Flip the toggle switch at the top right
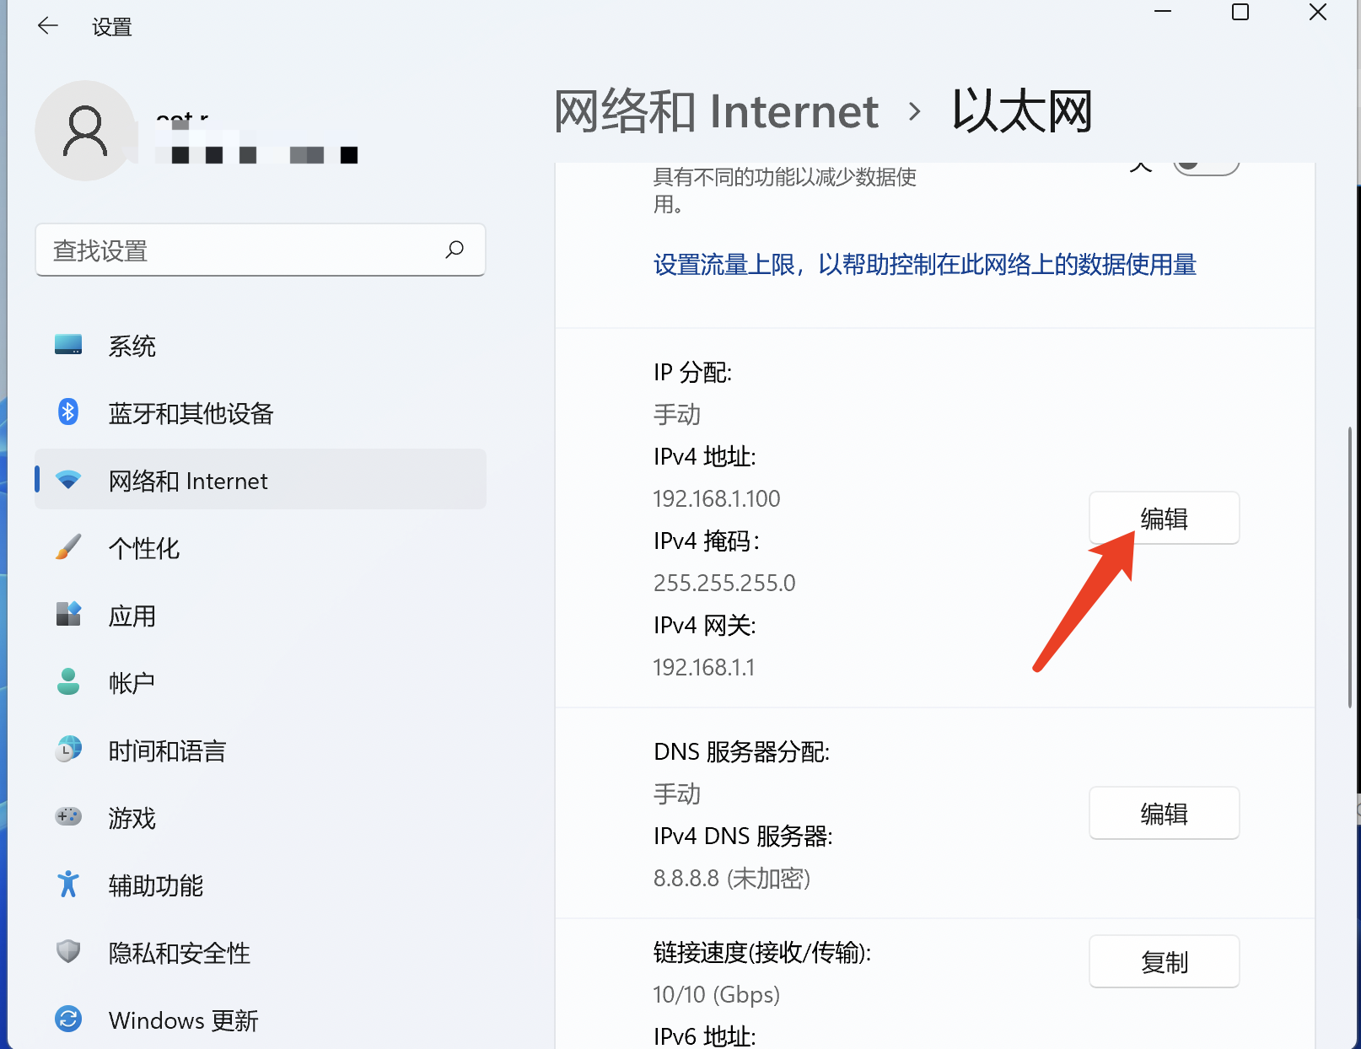Screen dimensions: 1361x1049 (1206, 165)
